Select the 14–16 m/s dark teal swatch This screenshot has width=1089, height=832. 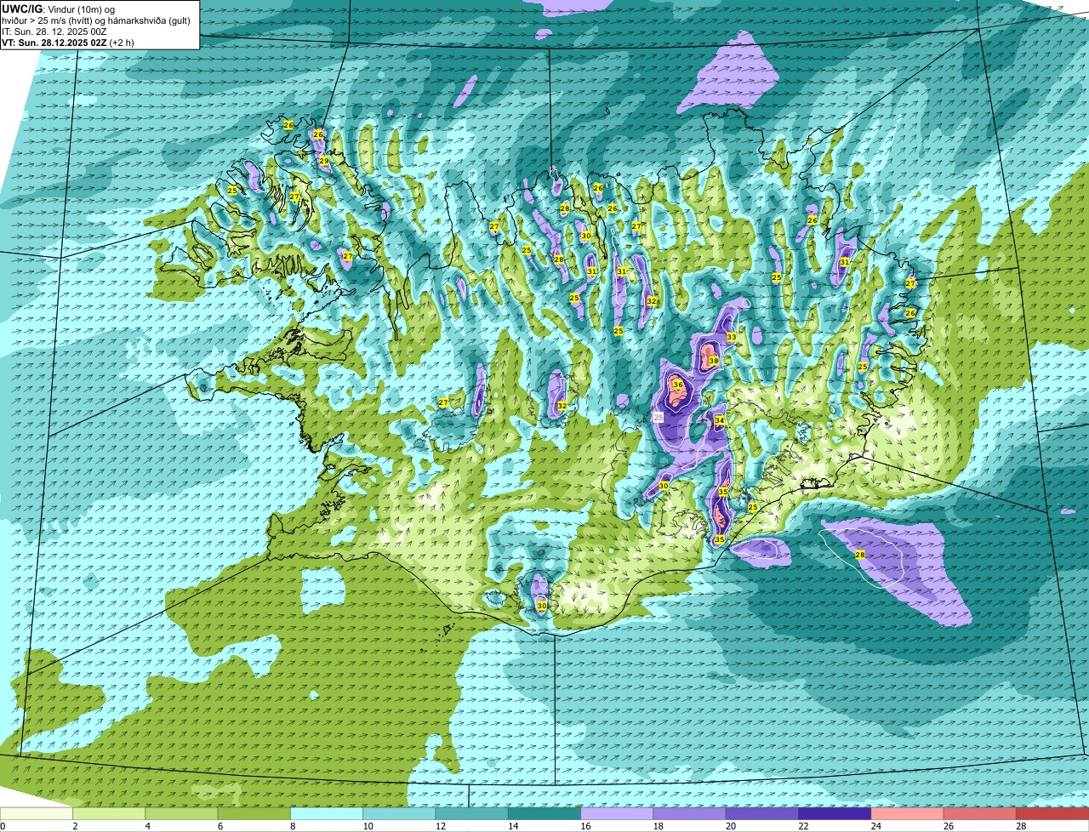point(544,813)
